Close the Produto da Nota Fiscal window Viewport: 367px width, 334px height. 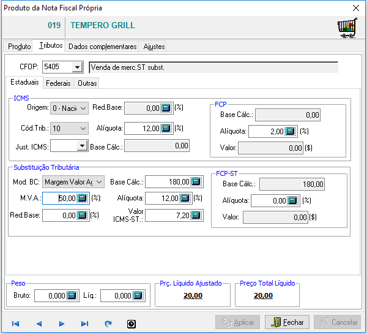pyautogui.click(x=356, y=8)
